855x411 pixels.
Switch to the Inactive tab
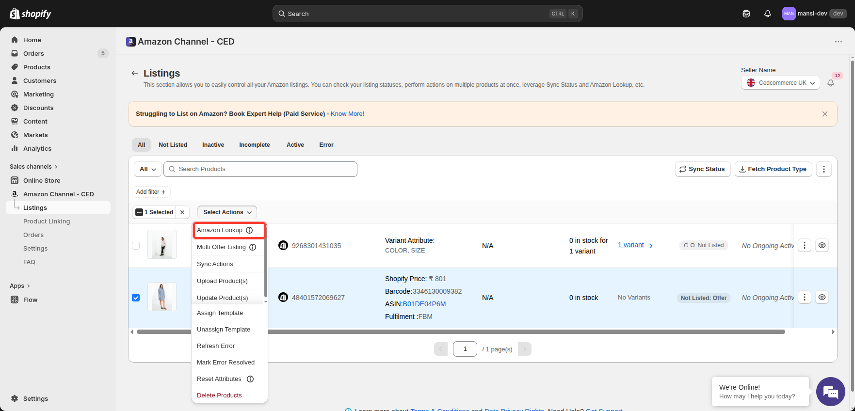point(213,145)
